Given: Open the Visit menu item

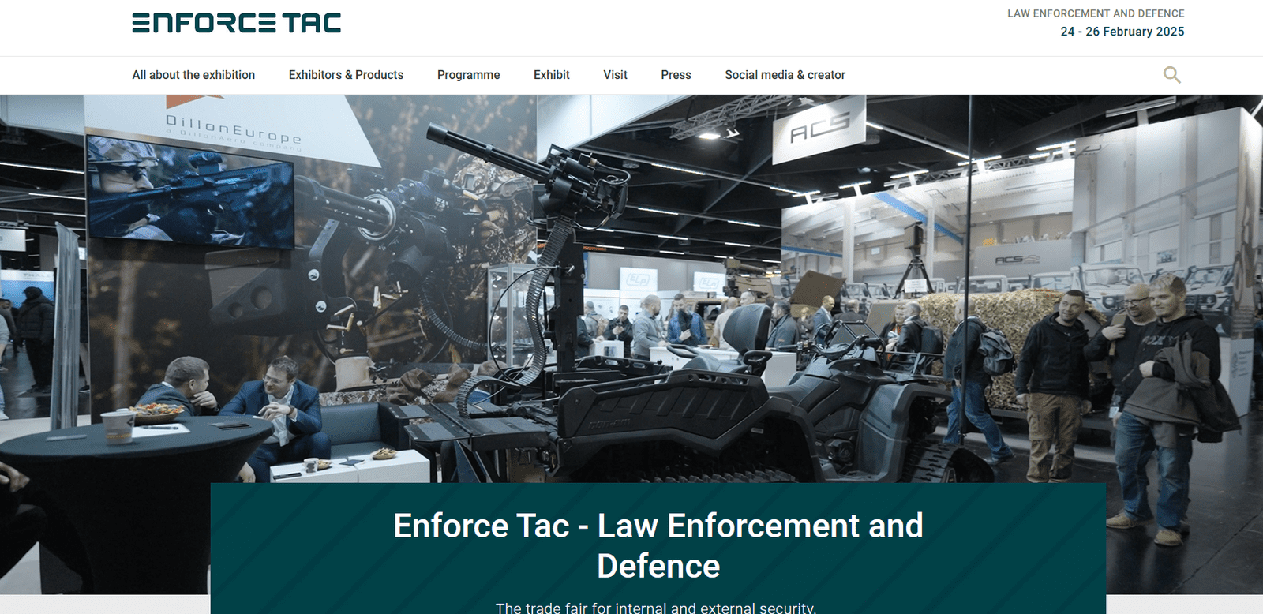Looking at the screenshot, I should pyautogui.click(x=615, y=75).
